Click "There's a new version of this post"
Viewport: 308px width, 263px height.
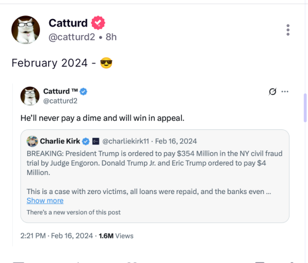click(73, 212)
